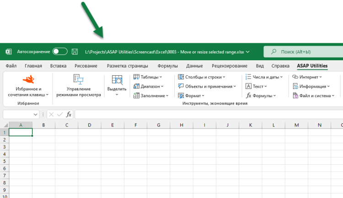The width and height of the screenshot is (343, 198).
Task: Select column header D
Action: point(90,125)
